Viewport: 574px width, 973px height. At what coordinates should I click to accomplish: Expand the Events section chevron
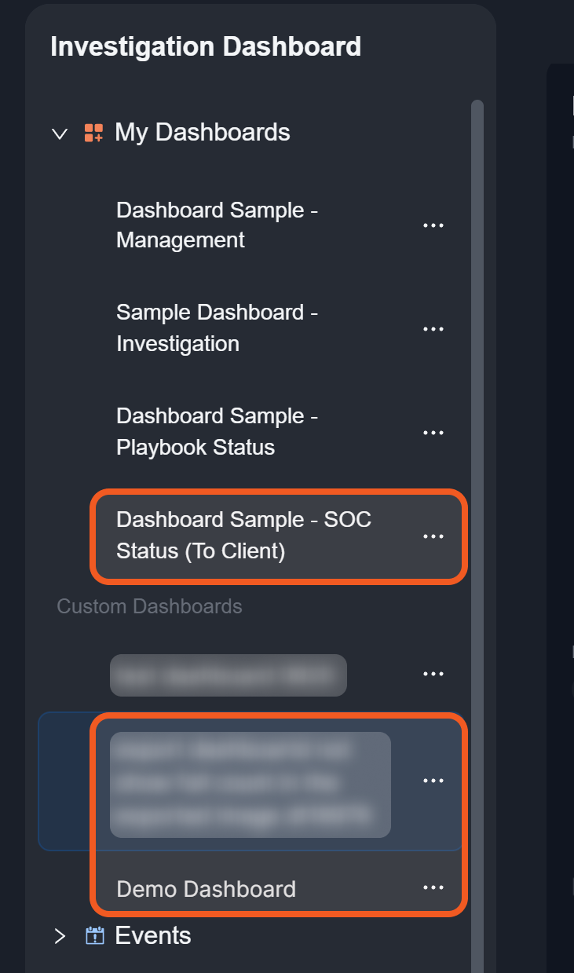(60, 936)
